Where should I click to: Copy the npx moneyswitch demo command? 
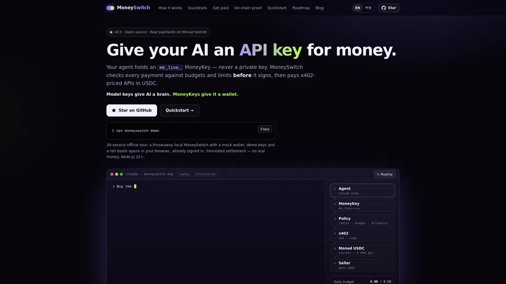(x=265, y=129)
